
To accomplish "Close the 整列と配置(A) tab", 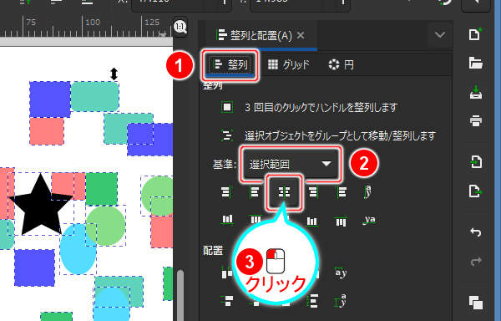I will pyautogui.click(x=301, y=35).
